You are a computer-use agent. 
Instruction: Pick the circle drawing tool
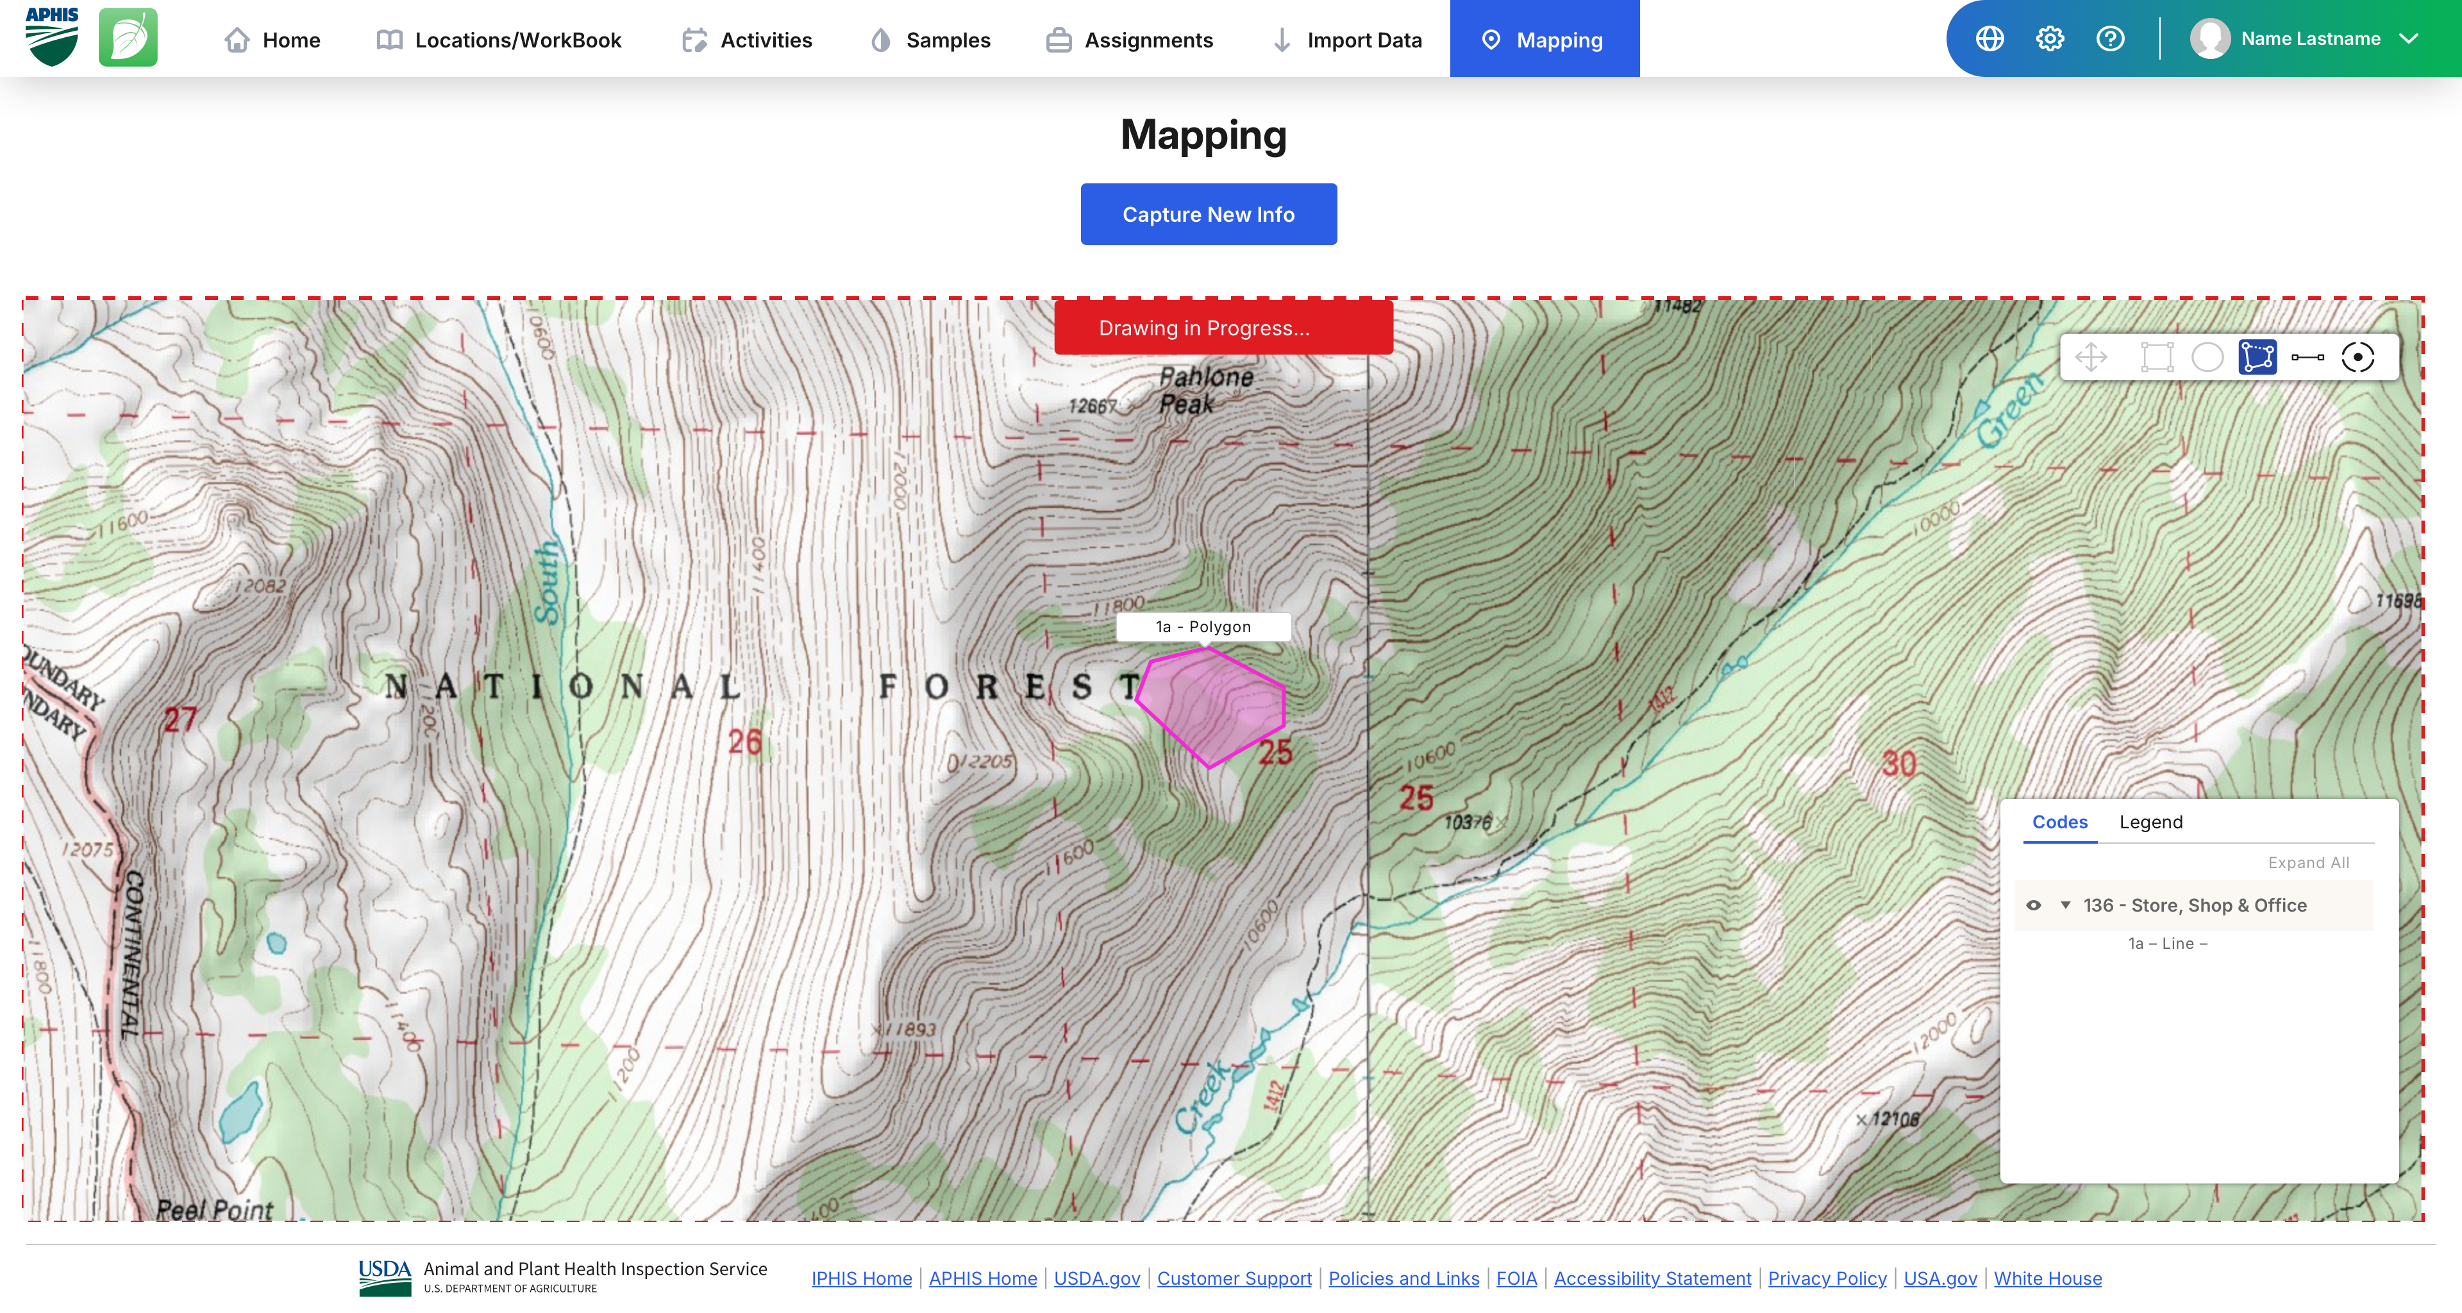tap(2207, 357)
